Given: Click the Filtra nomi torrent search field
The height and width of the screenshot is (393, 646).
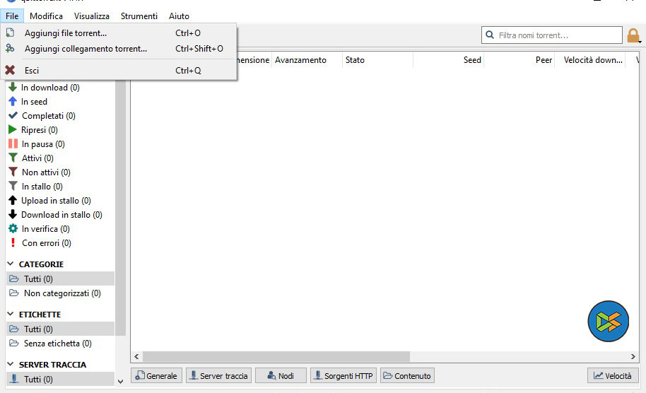Looking at the screenshot, I should tap(552, 35).
